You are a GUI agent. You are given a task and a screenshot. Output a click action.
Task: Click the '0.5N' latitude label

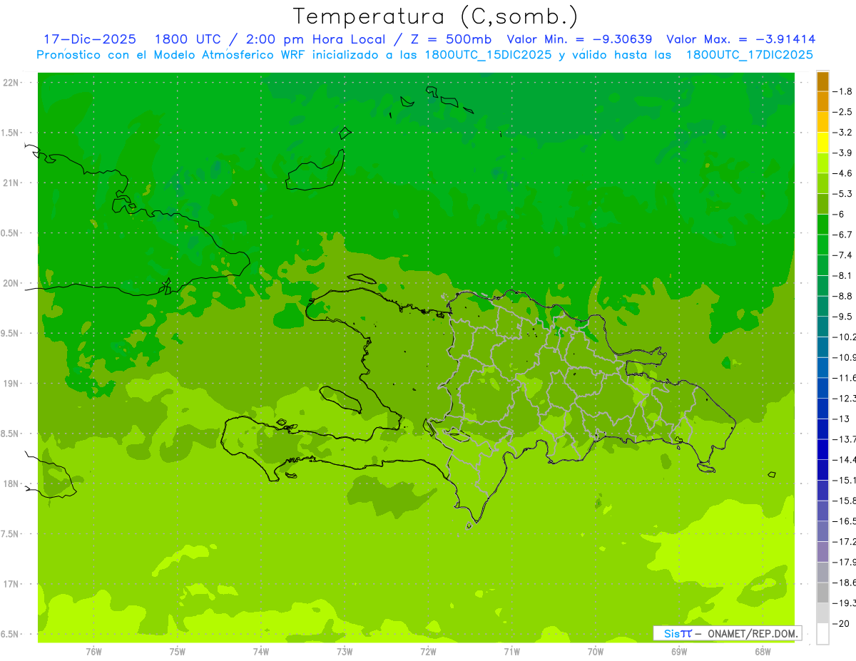(10, 233)
